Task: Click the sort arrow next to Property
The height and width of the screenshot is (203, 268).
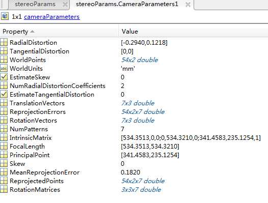Action: point(32,32)
